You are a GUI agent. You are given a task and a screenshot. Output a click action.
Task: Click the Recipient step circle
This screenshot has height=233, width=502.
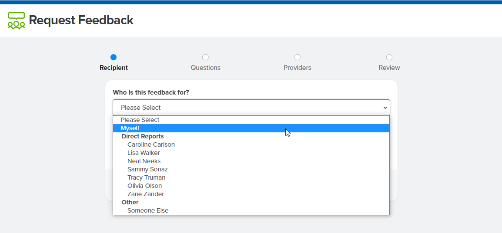pos(114,57)
